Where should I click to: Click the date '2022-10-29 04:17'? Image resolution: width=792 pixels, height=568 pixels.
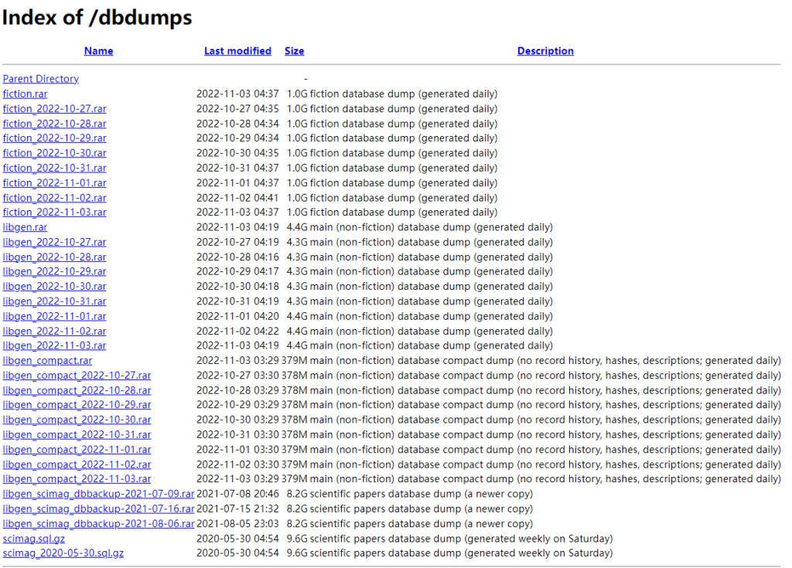pos(237,271)
